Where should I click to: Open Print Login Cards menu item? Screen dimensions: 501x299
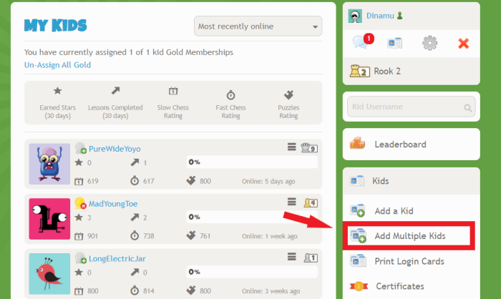tap(409, 261)
